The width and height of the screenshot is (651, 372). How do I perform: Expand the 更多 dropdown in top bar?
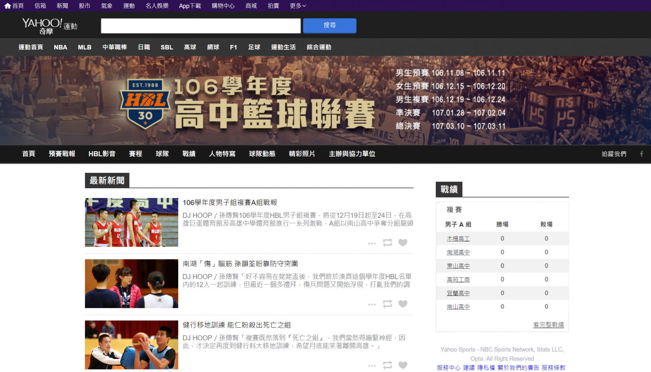click(x=298, y=6)
